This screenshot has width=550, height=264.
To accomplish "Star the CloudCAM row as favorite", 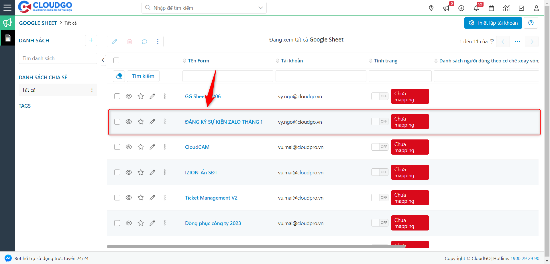I will (141, 147).
